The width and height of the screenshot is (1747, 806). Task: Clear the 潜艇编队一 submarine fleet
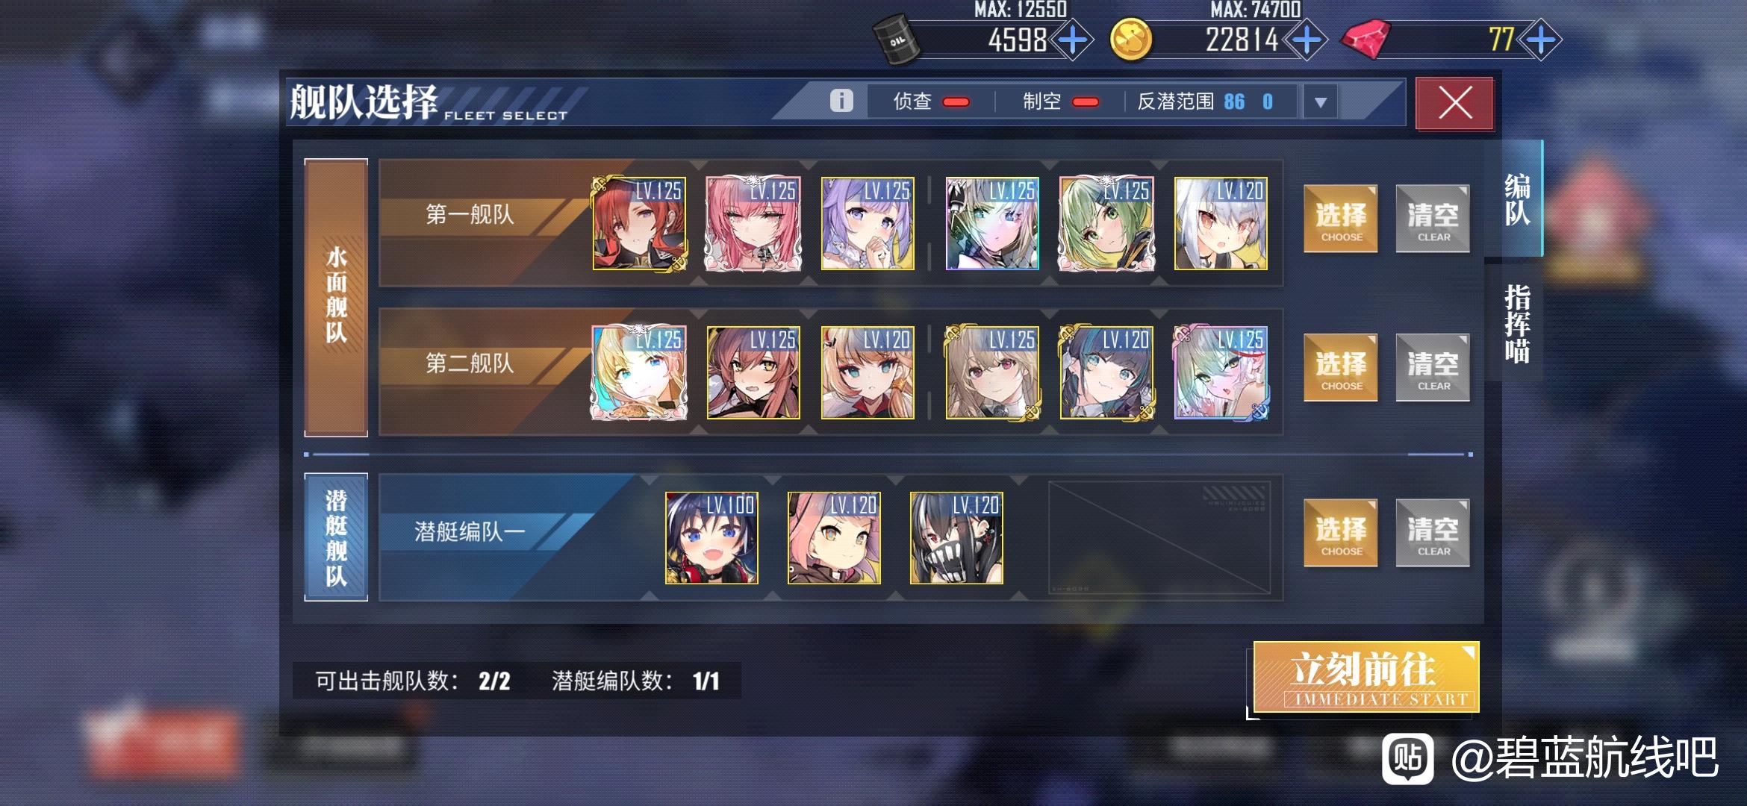click(x=1433, y=533)
